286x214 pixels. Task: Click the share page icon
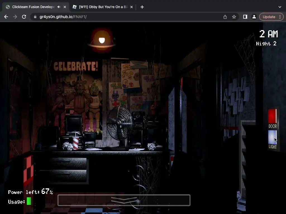pos(225,17)
